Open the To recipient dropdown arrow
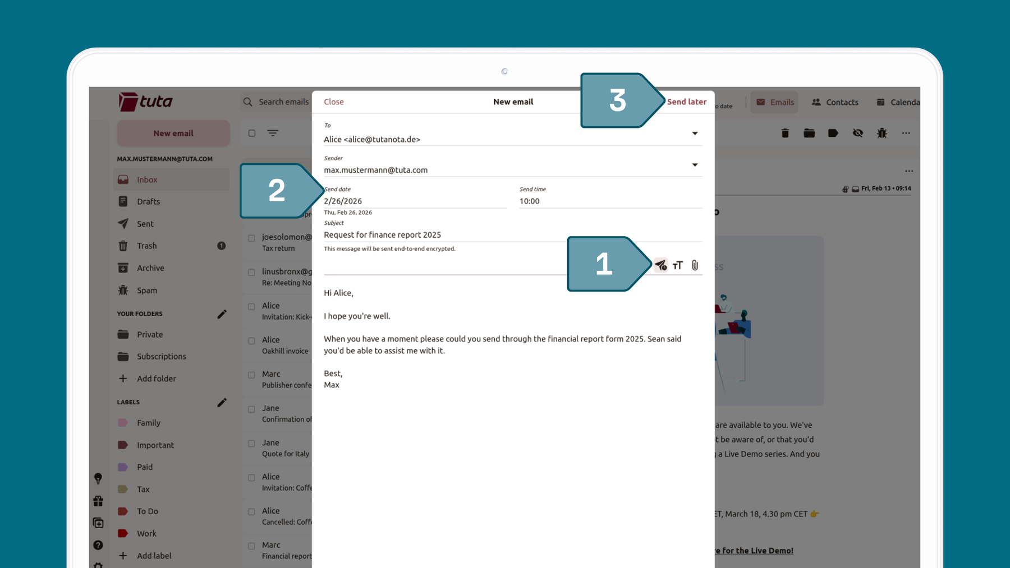 point(695,133)
